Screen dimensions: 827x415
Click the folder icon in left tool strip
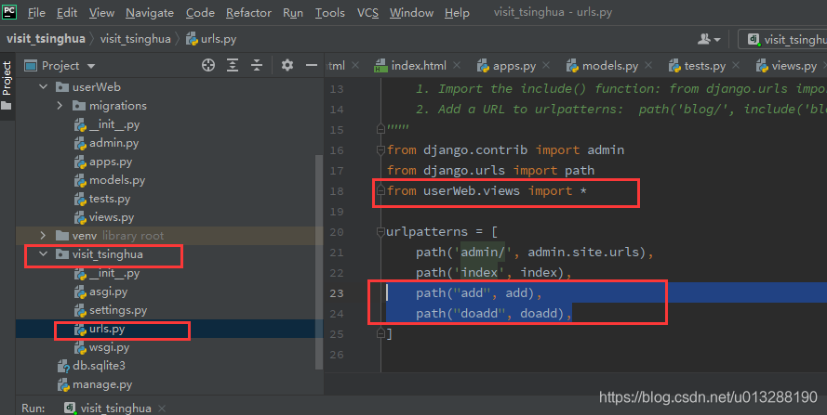click(7, 106)
